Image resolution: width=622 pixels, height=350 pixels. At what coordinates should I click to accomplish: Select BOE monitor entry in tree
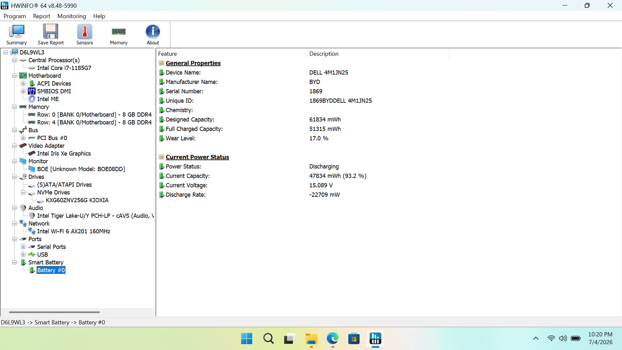pos(81,169)
